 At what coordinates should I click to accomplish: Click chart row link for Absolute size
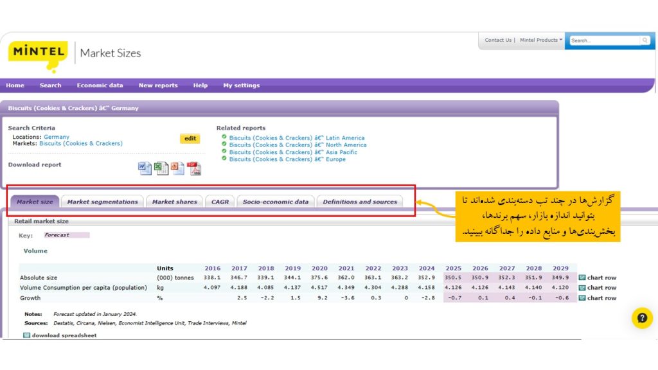tap(601, 277)
